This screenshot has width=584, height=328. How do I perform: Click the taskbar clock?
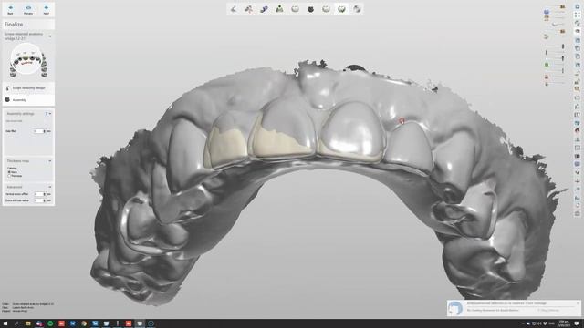point(564,323)
